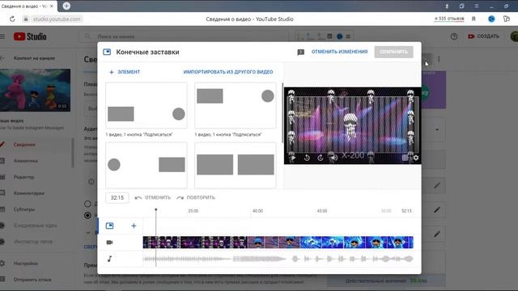Screen dimensions: 518x291
Task: Close the video details browser tab
Action: pyautogui.click(x=52, y=6)
